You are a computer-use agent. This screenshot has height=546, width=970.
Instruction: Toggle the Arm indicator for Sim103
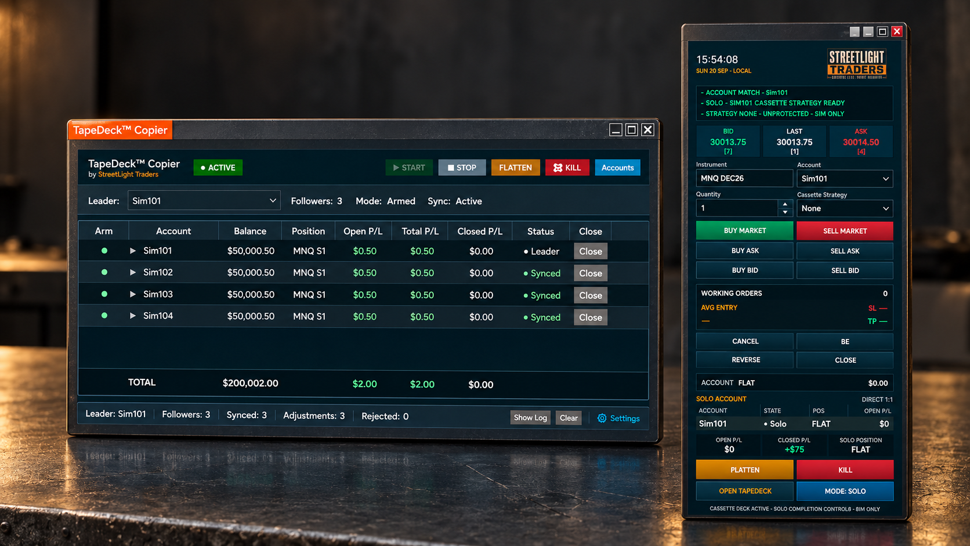104,294
